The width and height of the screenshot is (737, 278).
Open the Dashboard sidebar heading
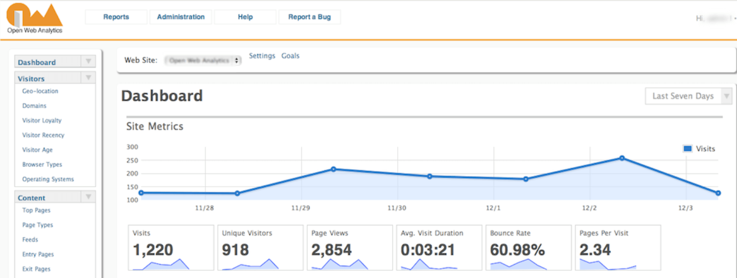point(37,62)
